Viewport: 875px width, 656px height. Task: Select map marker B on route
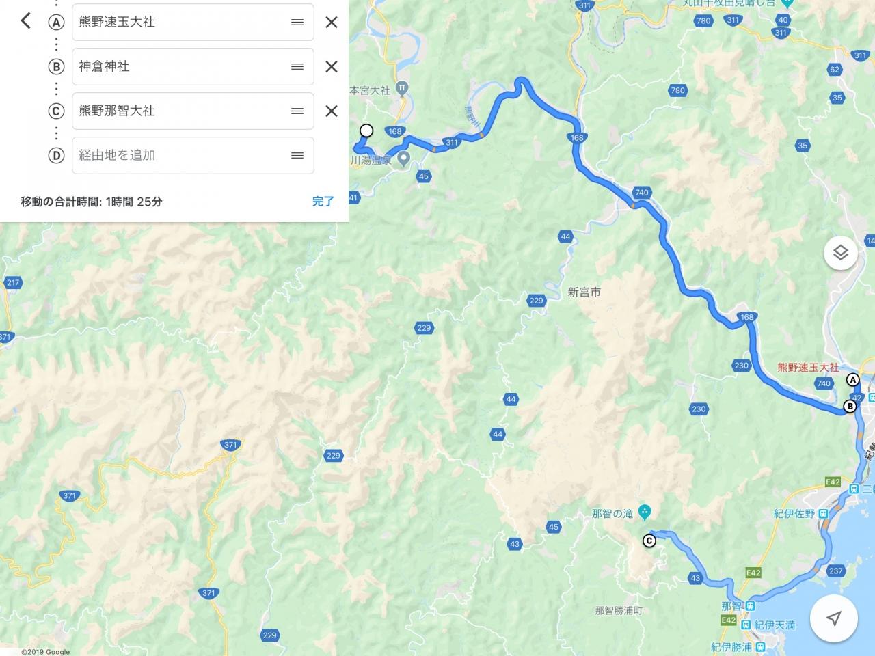(x=850, y=407)
